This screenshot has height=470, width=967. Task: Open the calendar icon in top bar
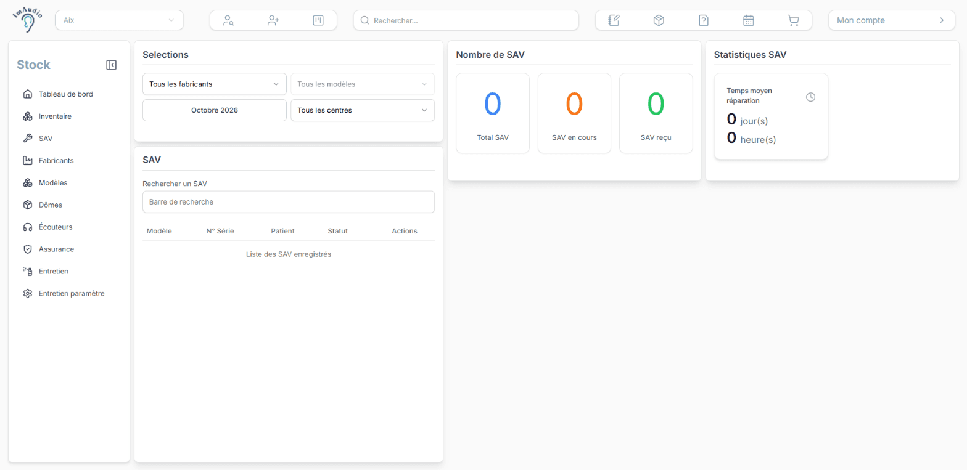pyautogui.click(x=749, y=20)
